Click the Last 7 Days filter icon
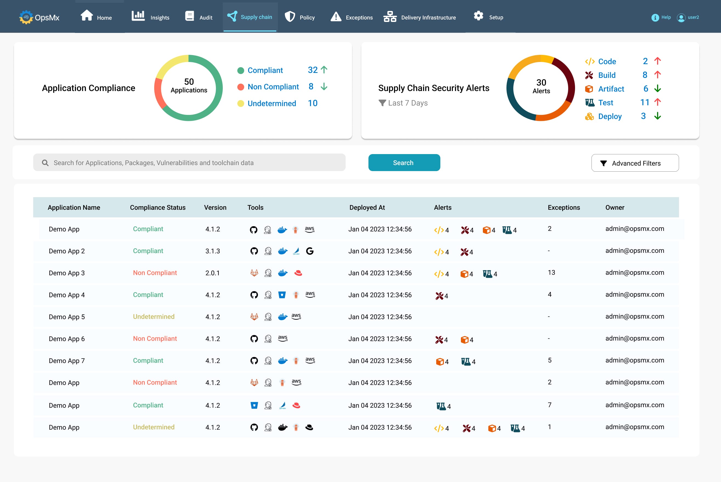This screenshot has height=482, width=721. click(x=382, y=103)
